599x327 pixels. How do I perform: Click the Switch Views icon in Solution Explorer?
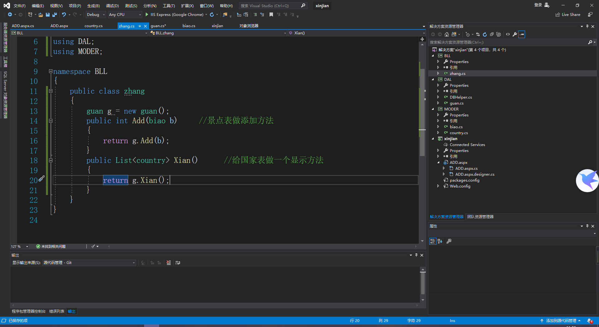point(454,34)
